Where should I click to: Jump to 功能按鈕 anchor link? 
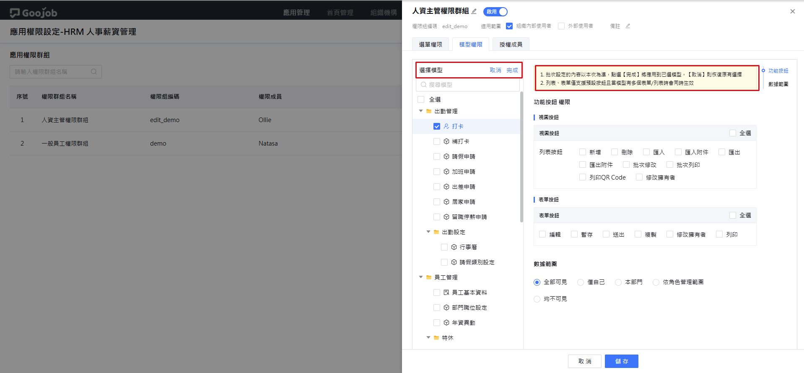(x=778, y=71)
